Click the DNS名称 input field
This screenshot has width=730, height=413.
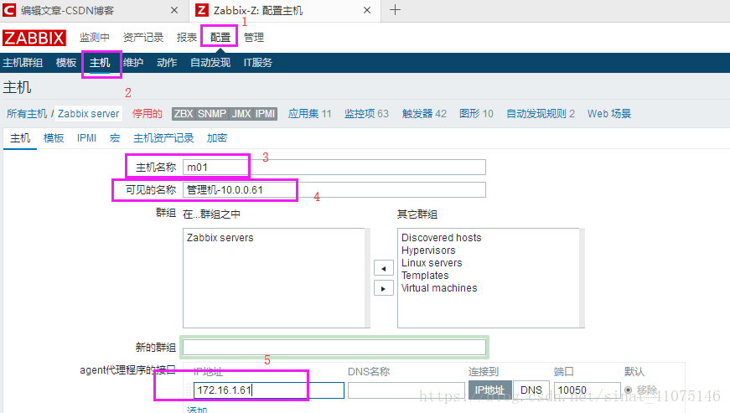tap(406, 390)
